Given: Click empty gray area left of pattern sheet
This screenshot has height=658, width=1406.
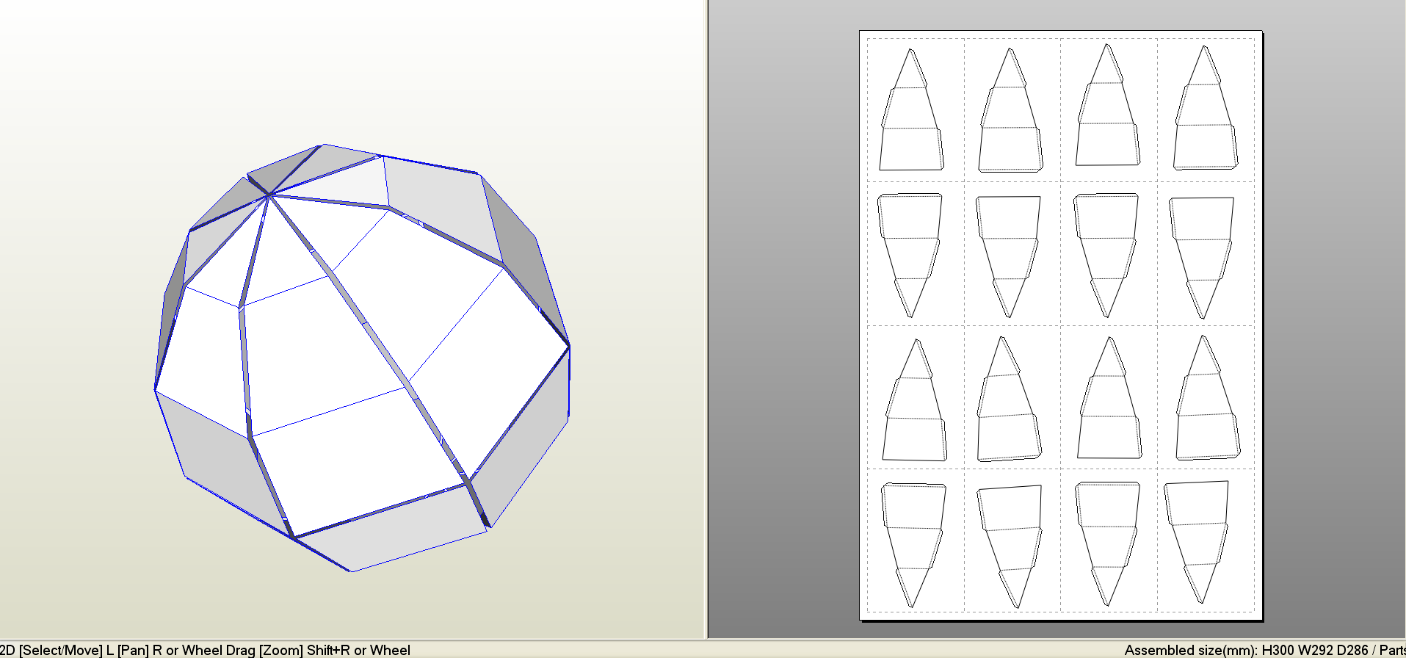Looking at the screenshot, I should (x=782, y=330).
